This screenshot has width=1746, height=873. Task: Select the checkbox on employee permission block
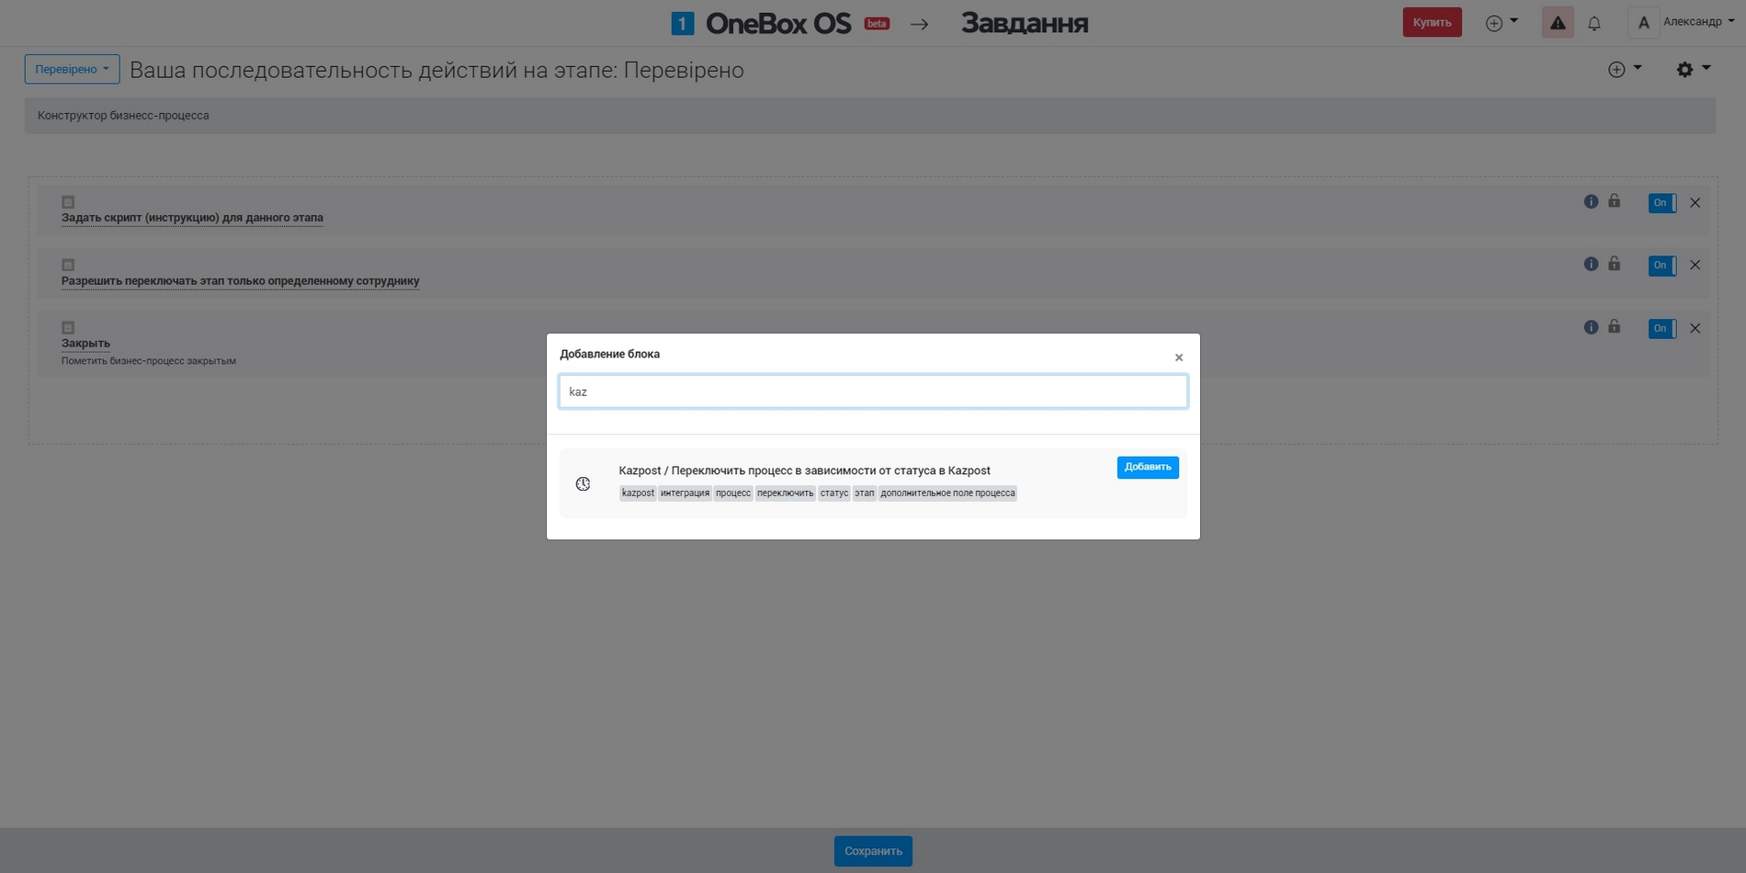[x=68, y=265]
